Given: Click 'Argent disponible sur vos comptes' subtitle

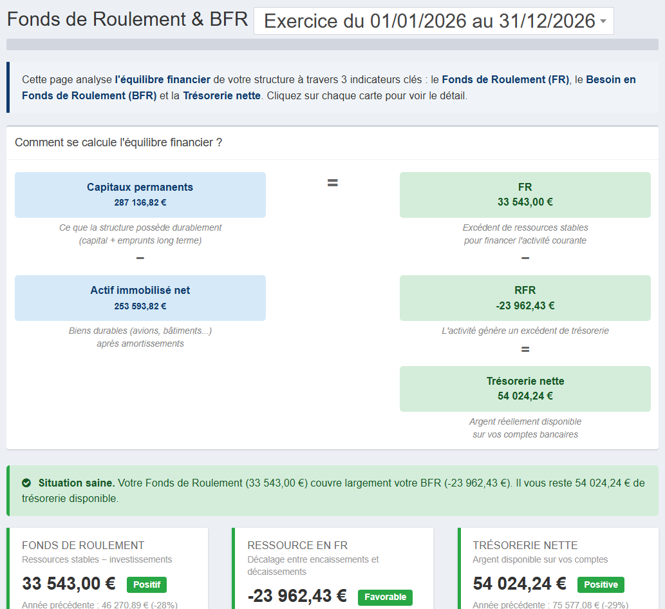Looking at the screenshot, I should click(x=540, y=560).
